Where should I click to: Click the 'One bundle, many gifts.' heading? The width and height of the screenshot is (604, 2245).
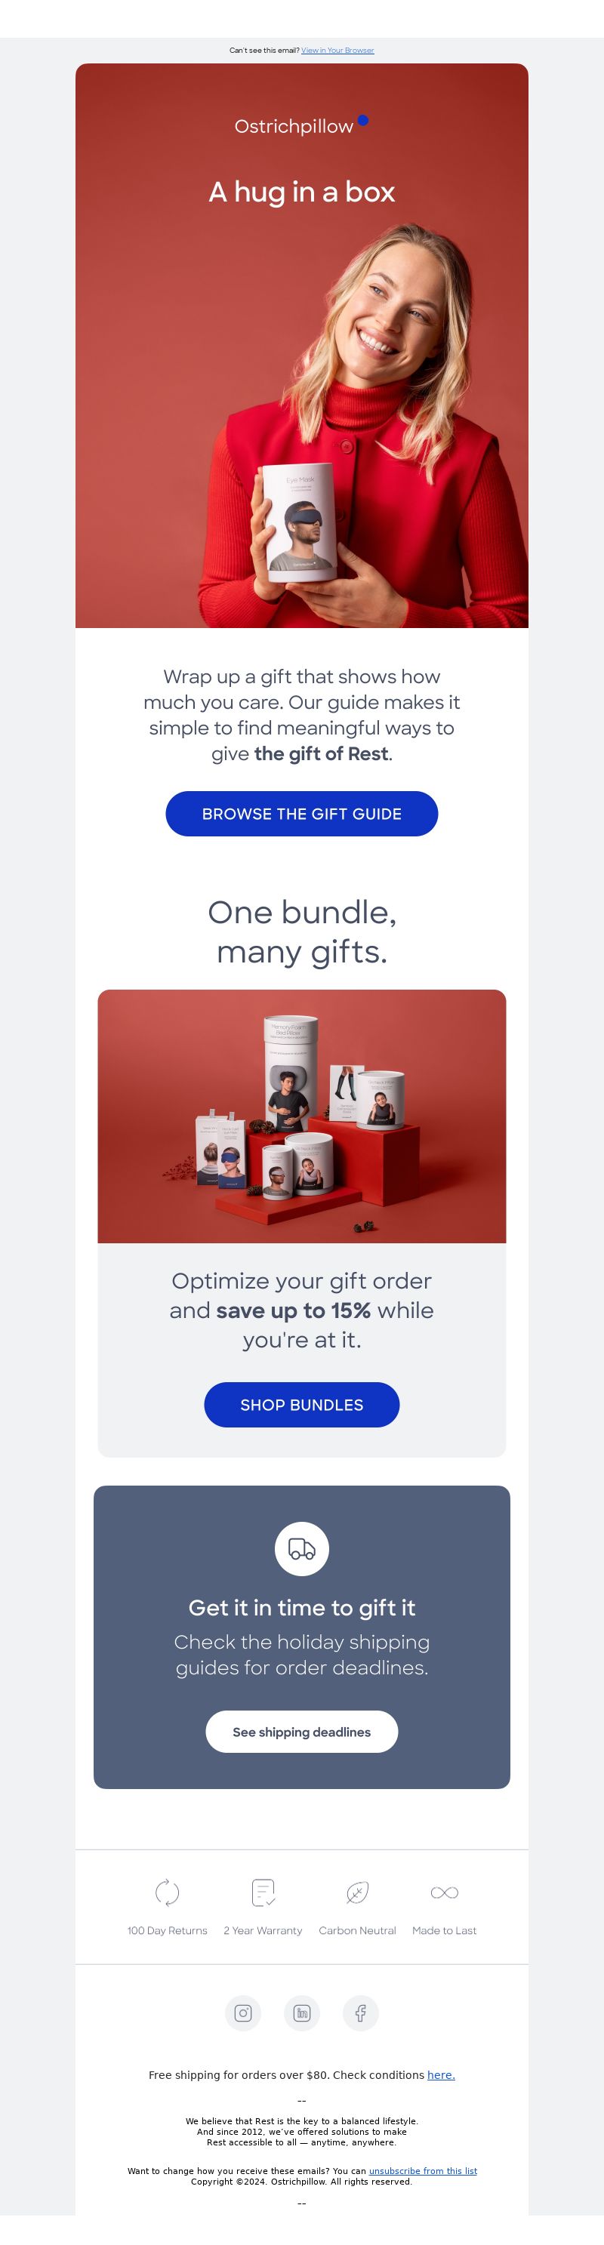[301, 932]
